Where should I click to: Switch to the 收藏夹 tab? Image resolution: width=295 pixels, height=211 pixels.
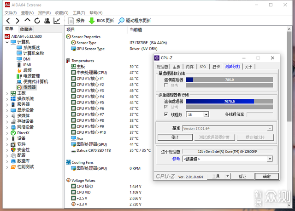coord(26,29)
